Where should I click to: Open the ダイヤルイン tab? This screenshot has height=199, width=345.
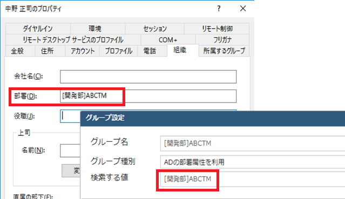click(x=38, y=29)
